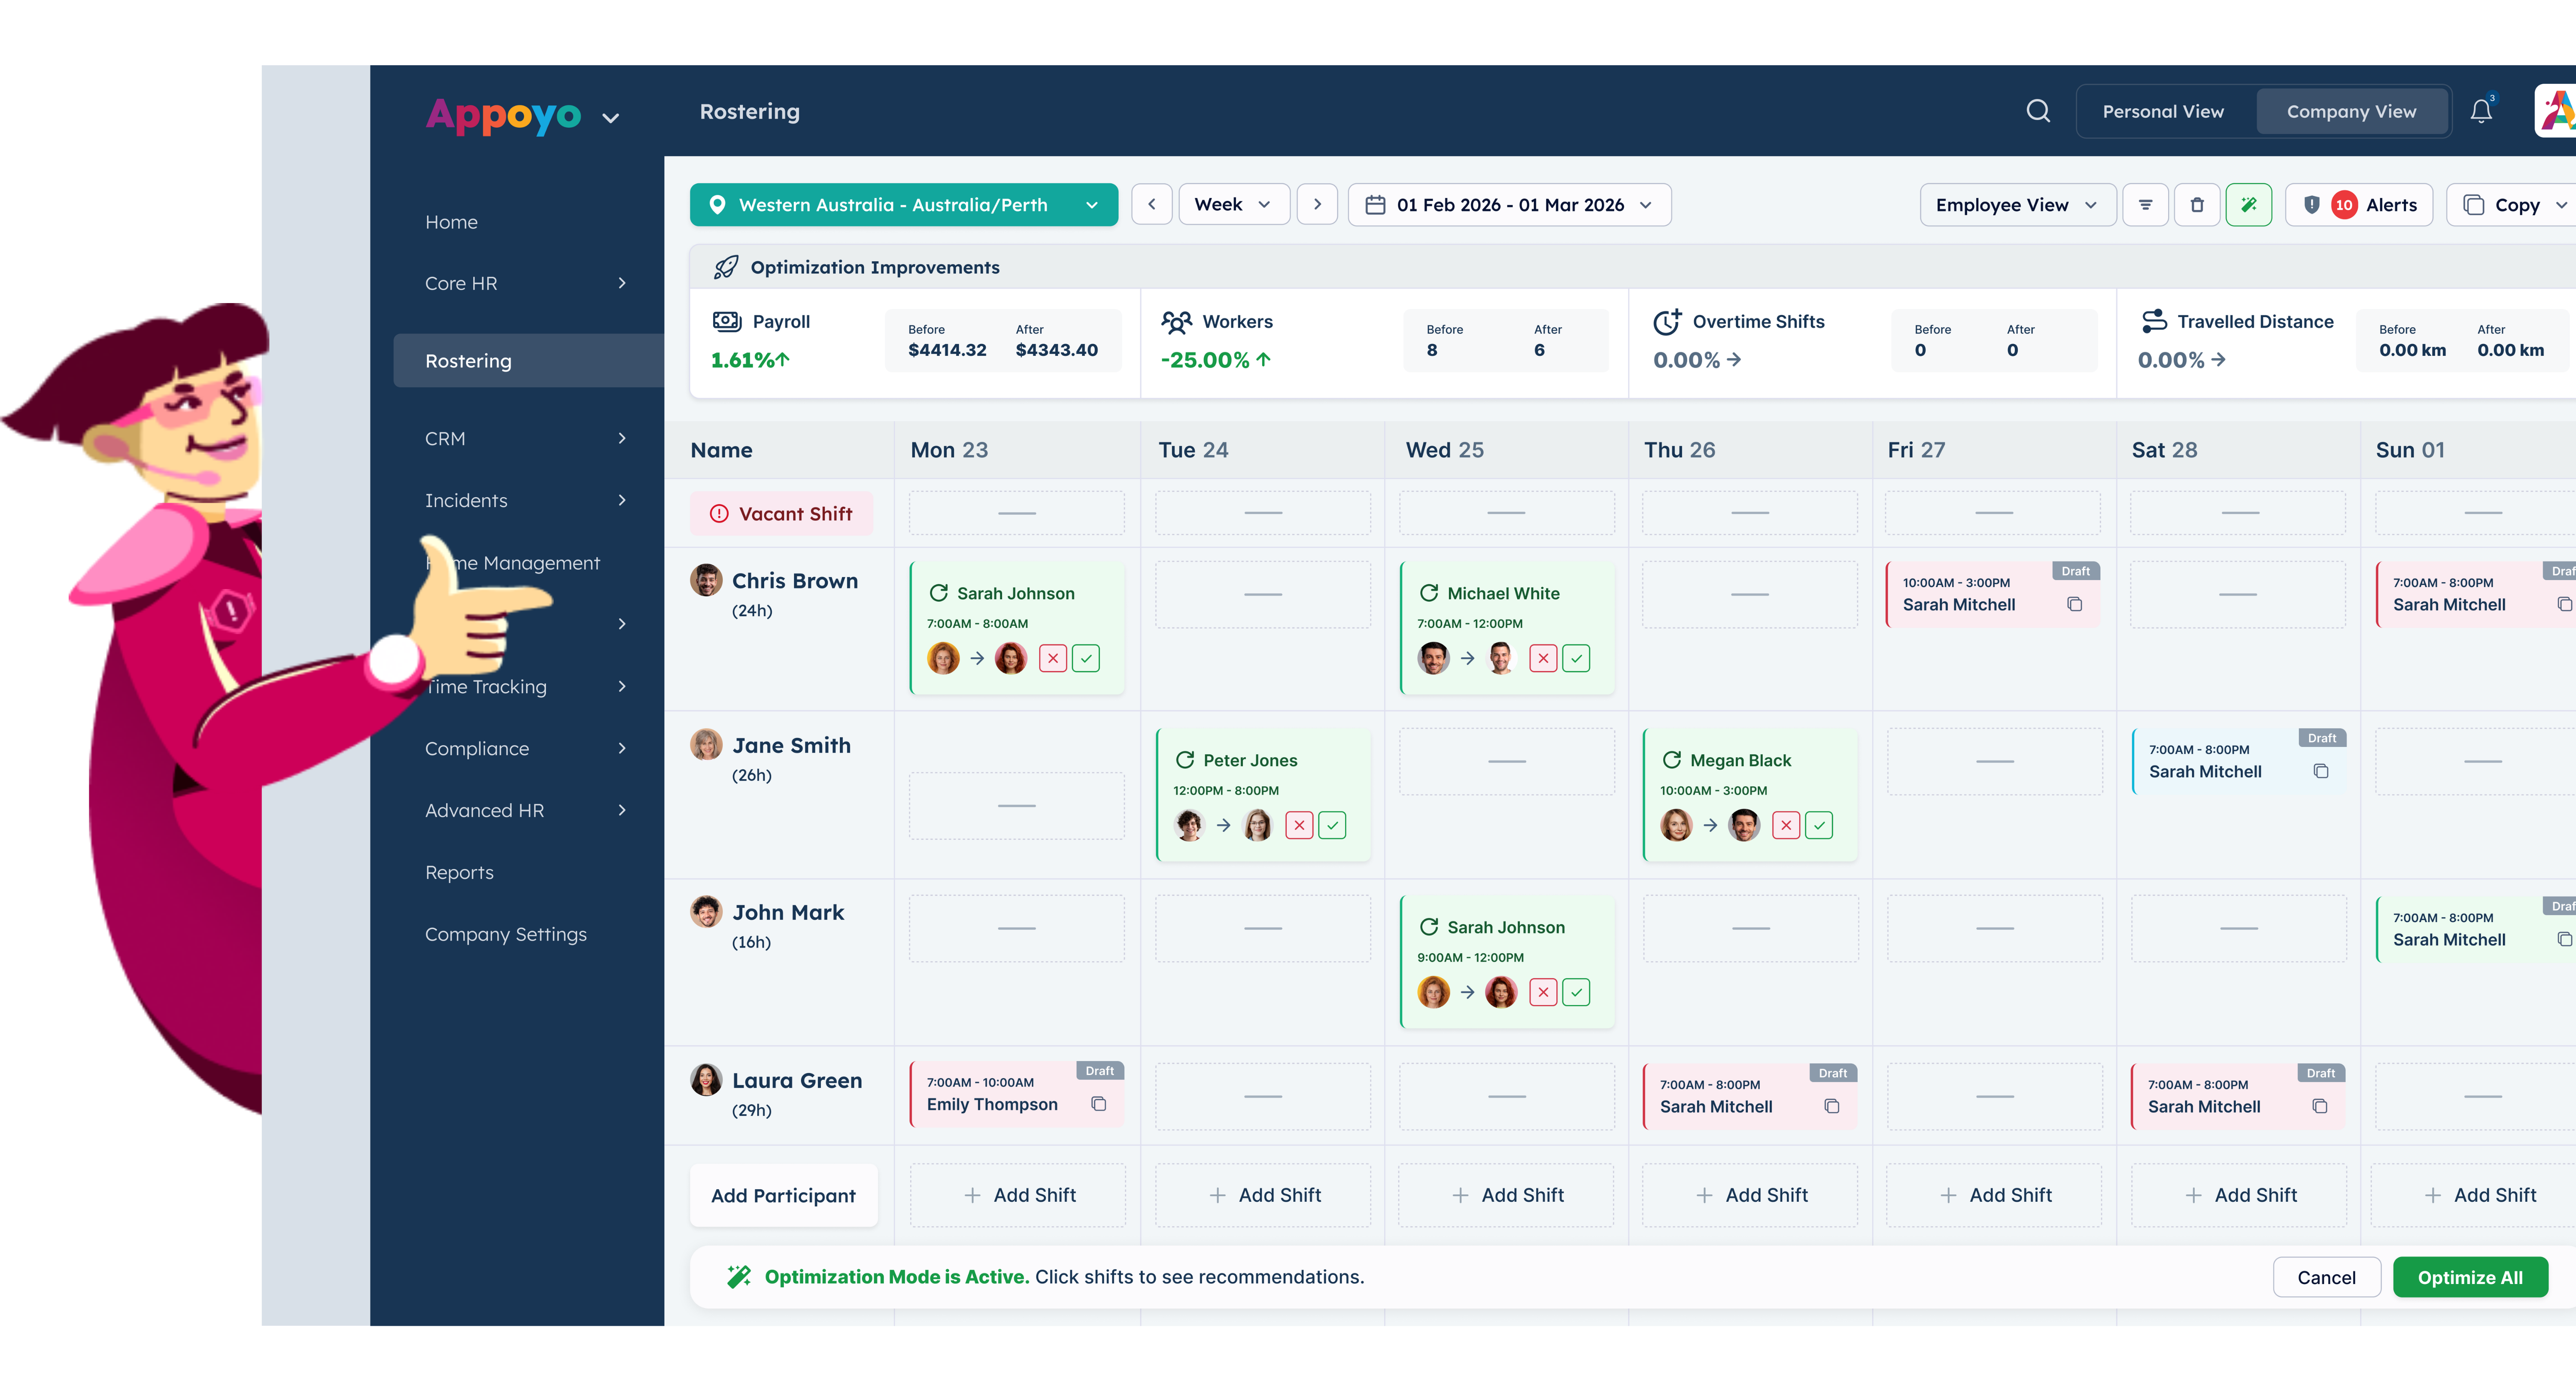Open Company Settings
Screen dimensions: 2576x1391
coord(506,934)
